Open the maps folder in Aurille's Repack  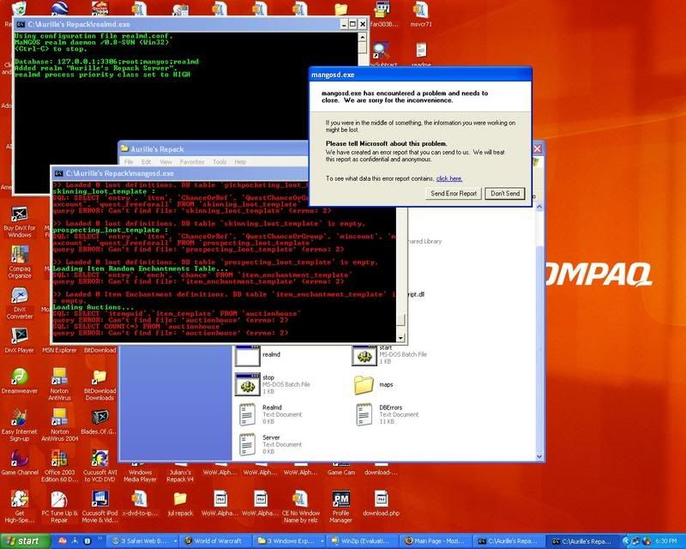point(373,384)
